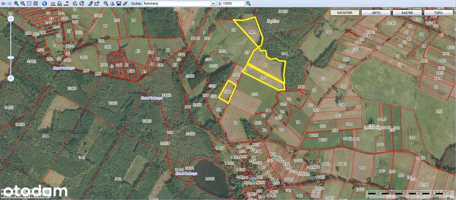This screenshot has height=200, width=456.
Task: Click the plus button below zoom slider
Action: [11, 78]
